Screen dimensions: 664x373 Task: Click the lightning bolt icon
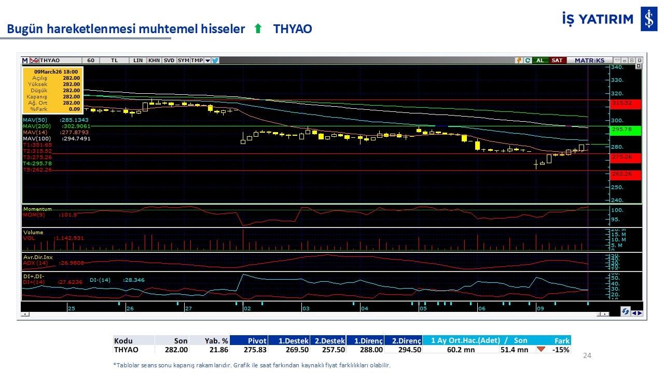coord(518,61)
